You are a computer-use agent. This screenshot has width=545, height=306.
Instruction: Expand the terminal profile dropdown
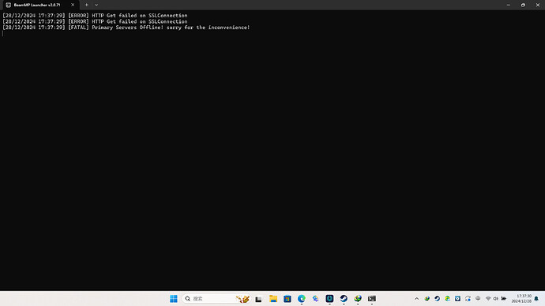96,6
